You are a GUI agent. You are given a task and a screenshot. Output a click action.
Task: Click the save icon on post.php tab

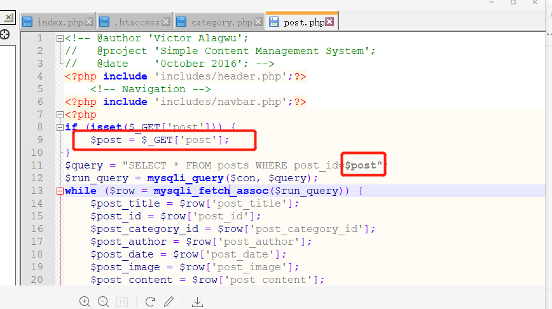(x=274, y=22)
